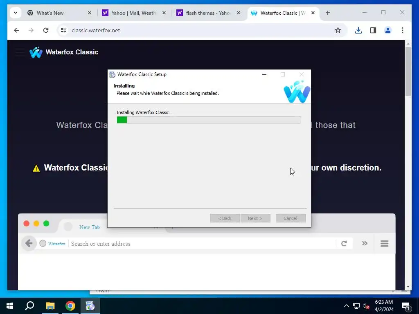Close the flash themes tab
This screenshot has height=314, width=419.
coord(239,13)
